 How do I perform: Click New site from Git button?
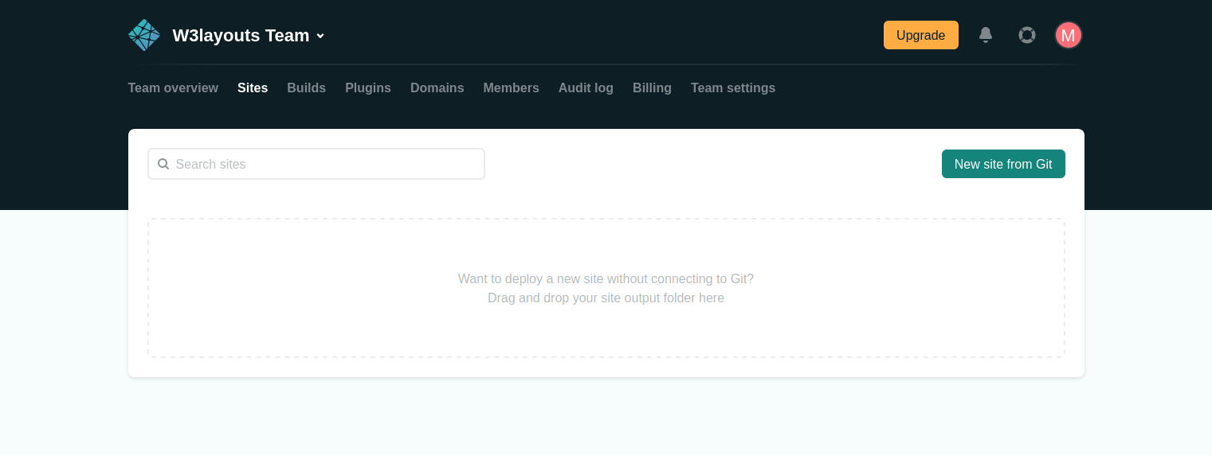(1003, 164)
